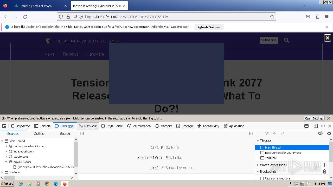The height and width of the screenshot is (187, 333).
Task: Collapse the Threads section
Action: pos(258,141)
